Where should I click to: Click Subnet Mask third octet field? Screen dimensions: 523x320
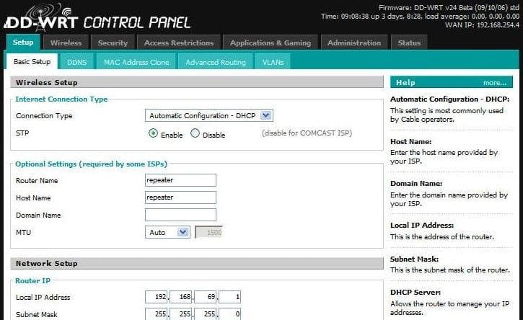[206, 314]
